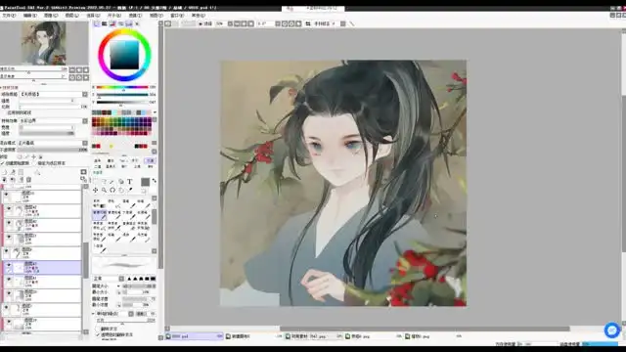Swap foreground and background colors
Viewport: 626px width, 352px height.
155,181
